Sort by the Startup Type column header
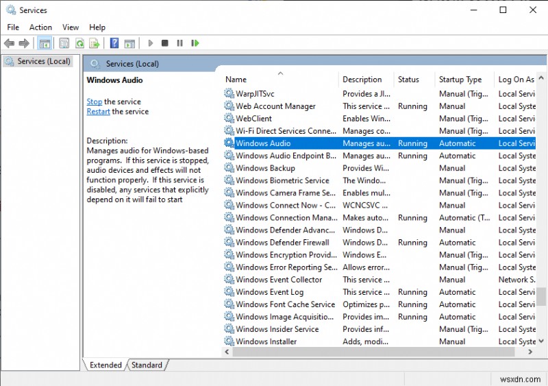 pyautogui.click(x=465, y=79)
